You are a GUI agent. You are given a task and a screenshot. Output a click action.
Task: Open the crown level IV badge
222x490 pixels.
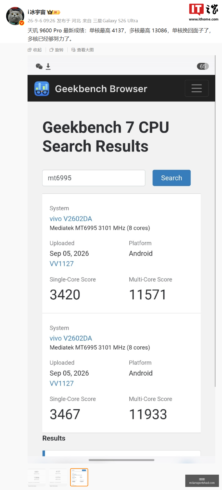pyautogui.click(x=54, y=12)
